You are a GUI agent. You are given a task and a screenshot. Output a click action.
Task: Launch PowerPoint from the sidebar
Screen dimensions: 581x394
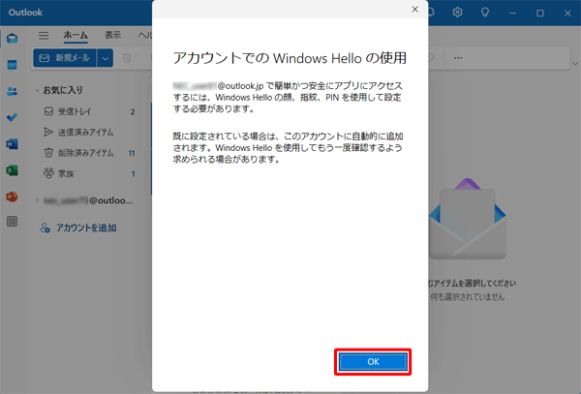tap(13, 197)
